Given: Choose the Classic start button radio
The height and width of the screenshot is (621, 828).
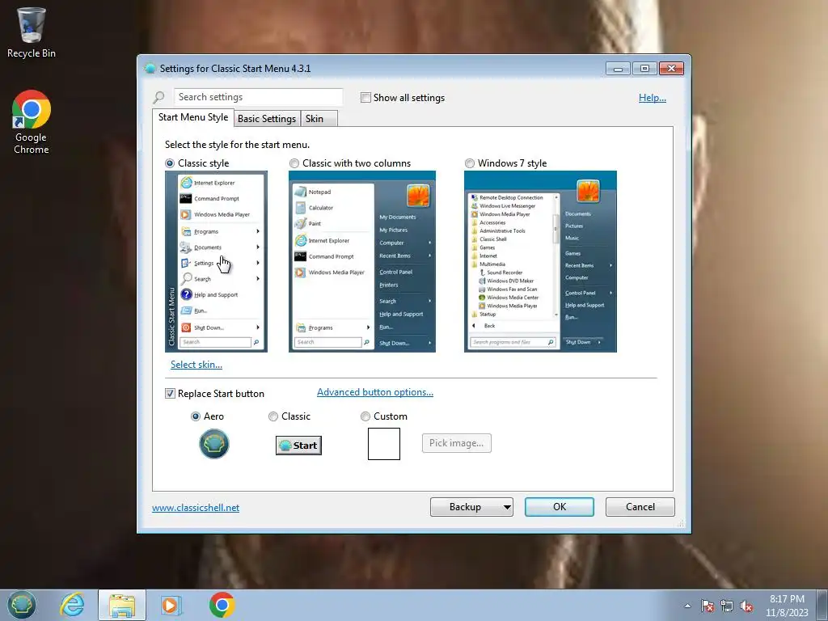Looking at the screenshot, I should coord(273,416).
